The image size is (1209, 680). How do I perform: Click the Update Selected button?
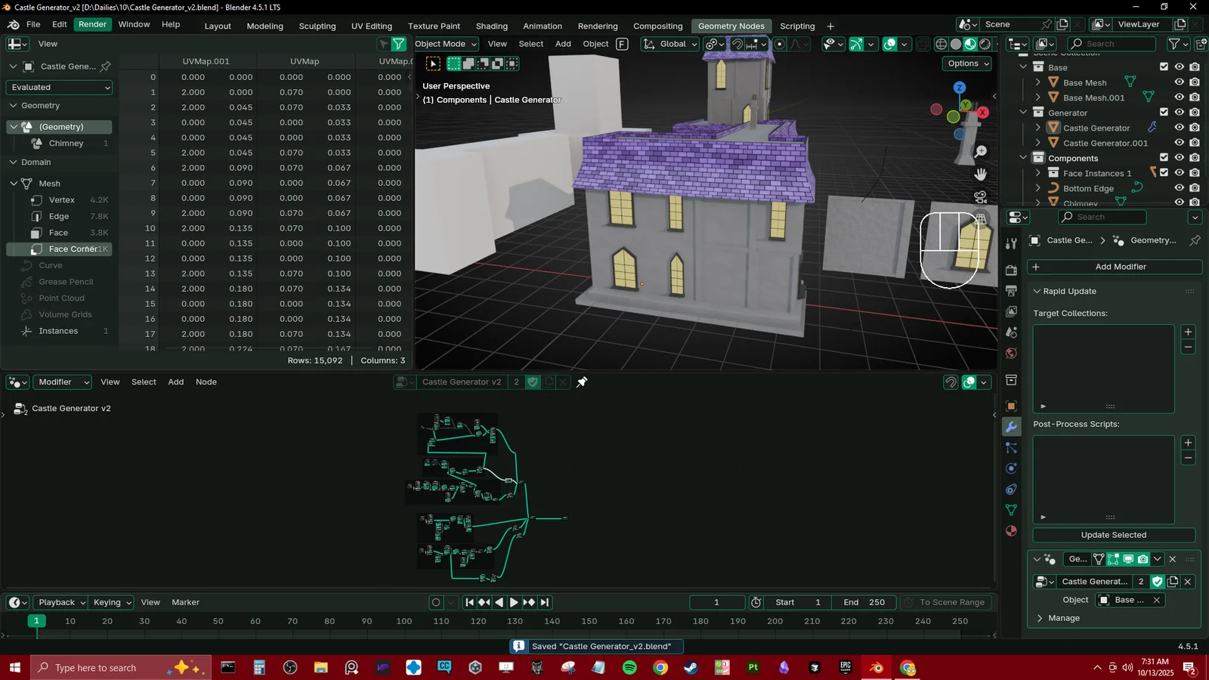click(x=1113, y=535)
